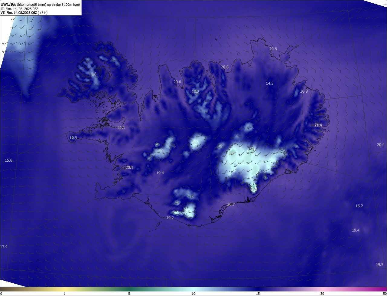Click the 20.4 value over the eastern sea
Screen dimensions: 387x296
coord(381,145)
